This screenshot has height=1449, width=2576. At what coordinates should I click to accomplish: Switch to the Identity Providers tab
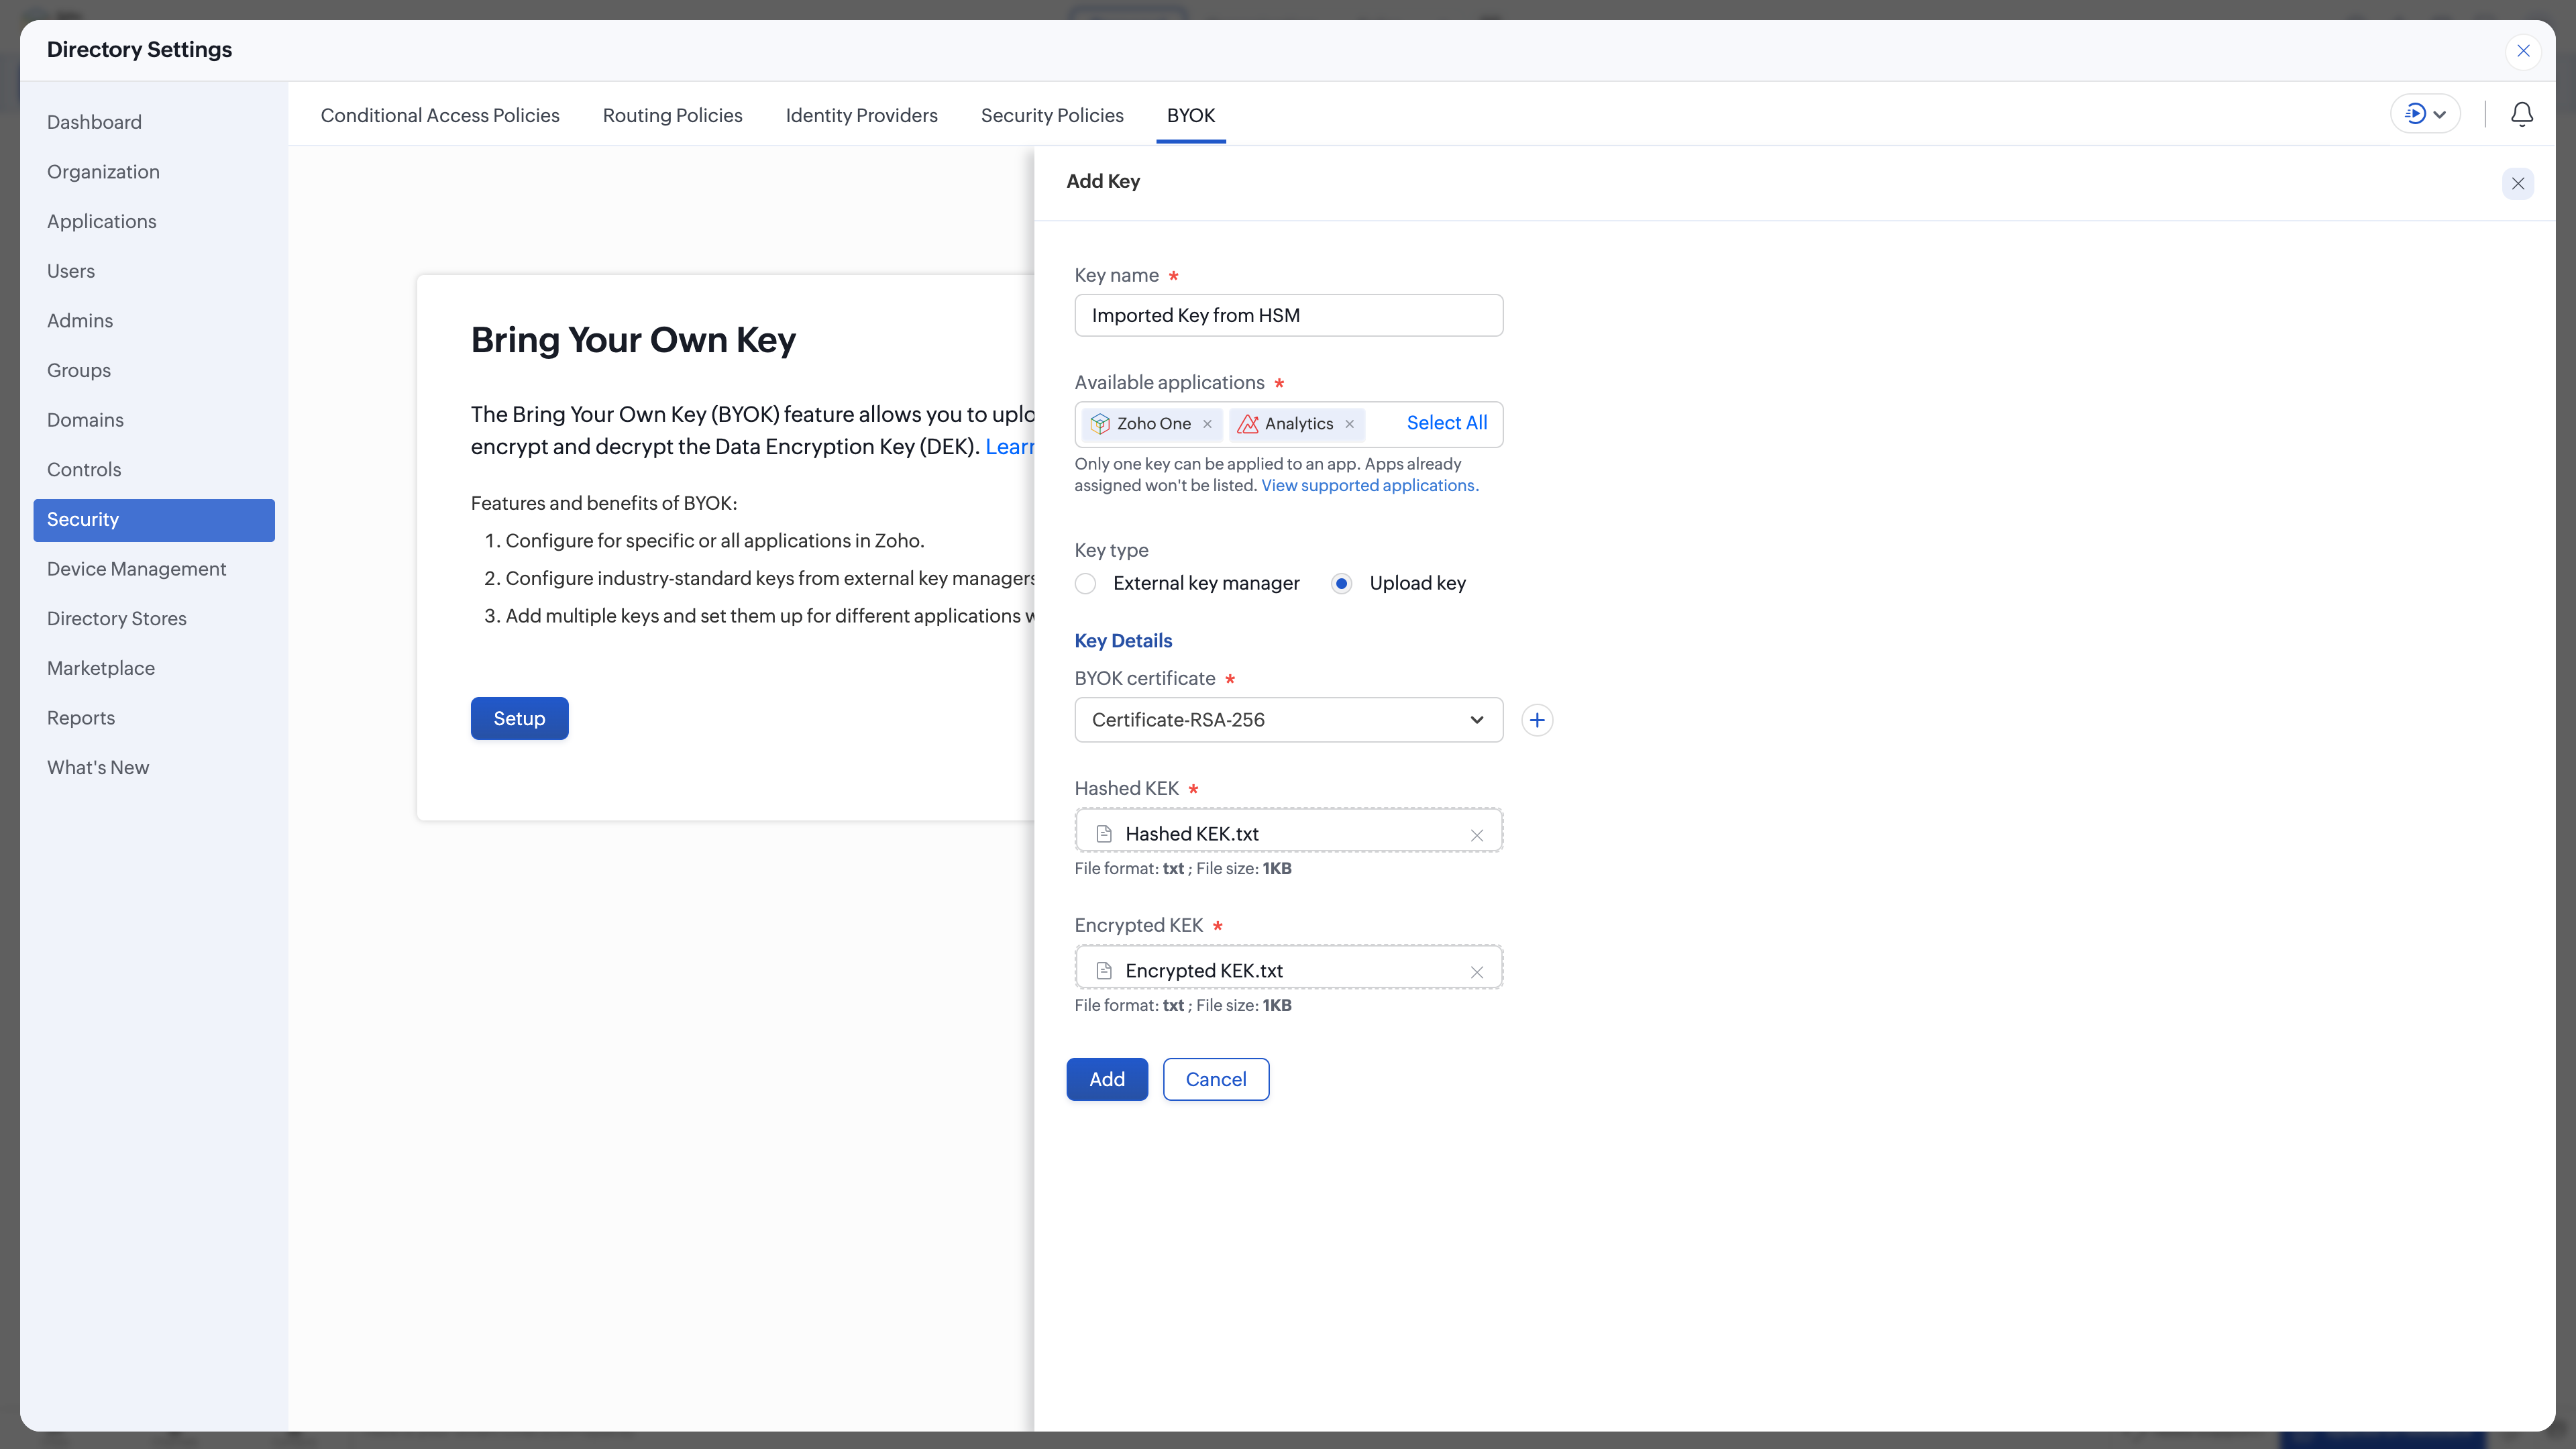coord(861,115)
